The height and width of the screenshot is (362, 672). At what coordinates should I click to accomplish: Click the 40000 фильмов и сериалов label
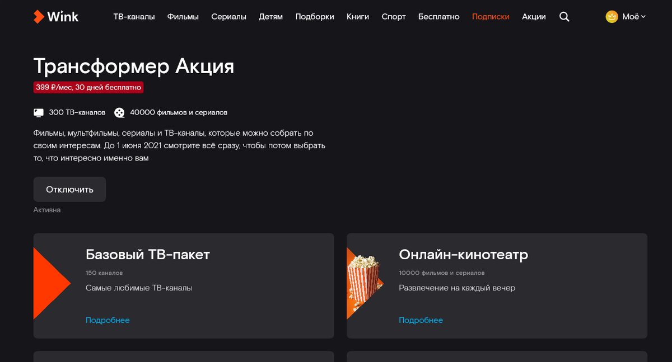point(179,112)
